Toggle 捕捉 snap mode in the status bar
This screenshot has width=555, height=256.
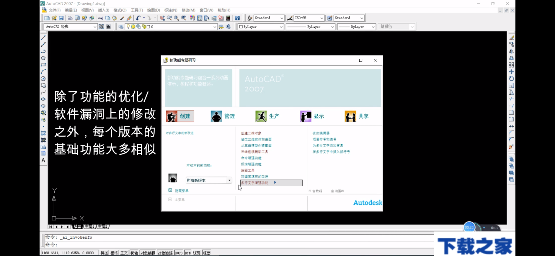click(x=104, y=253)
